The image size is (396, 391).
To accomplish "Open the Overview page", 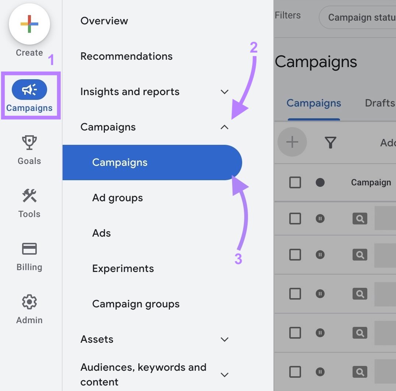I will (x=104, y=21).
